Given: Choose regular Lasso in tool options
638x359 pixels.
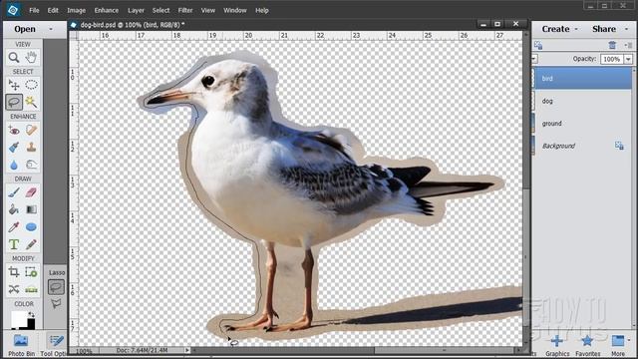Looking at the screenshot, I should tap(56, 287).
